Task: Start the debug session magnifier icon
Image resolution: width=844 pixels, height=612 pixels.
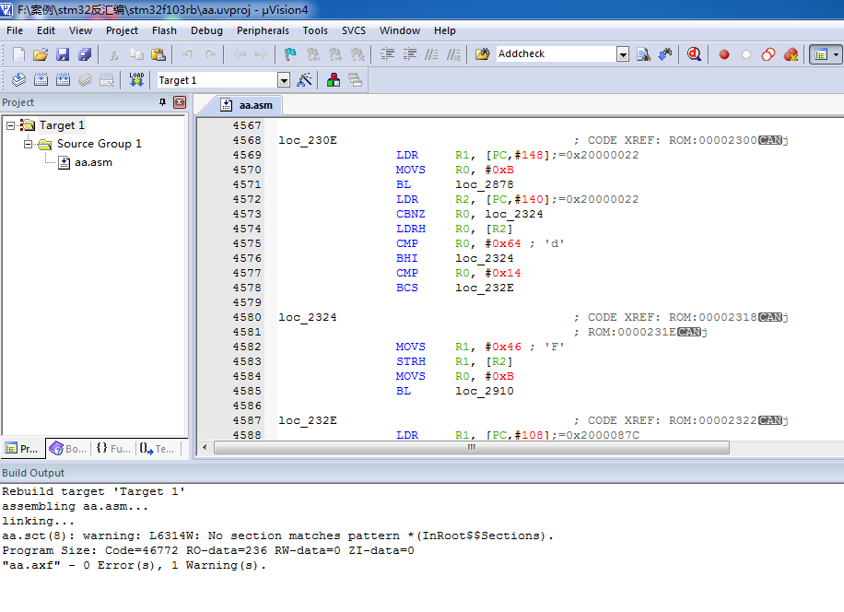Action: pos(694,54)
